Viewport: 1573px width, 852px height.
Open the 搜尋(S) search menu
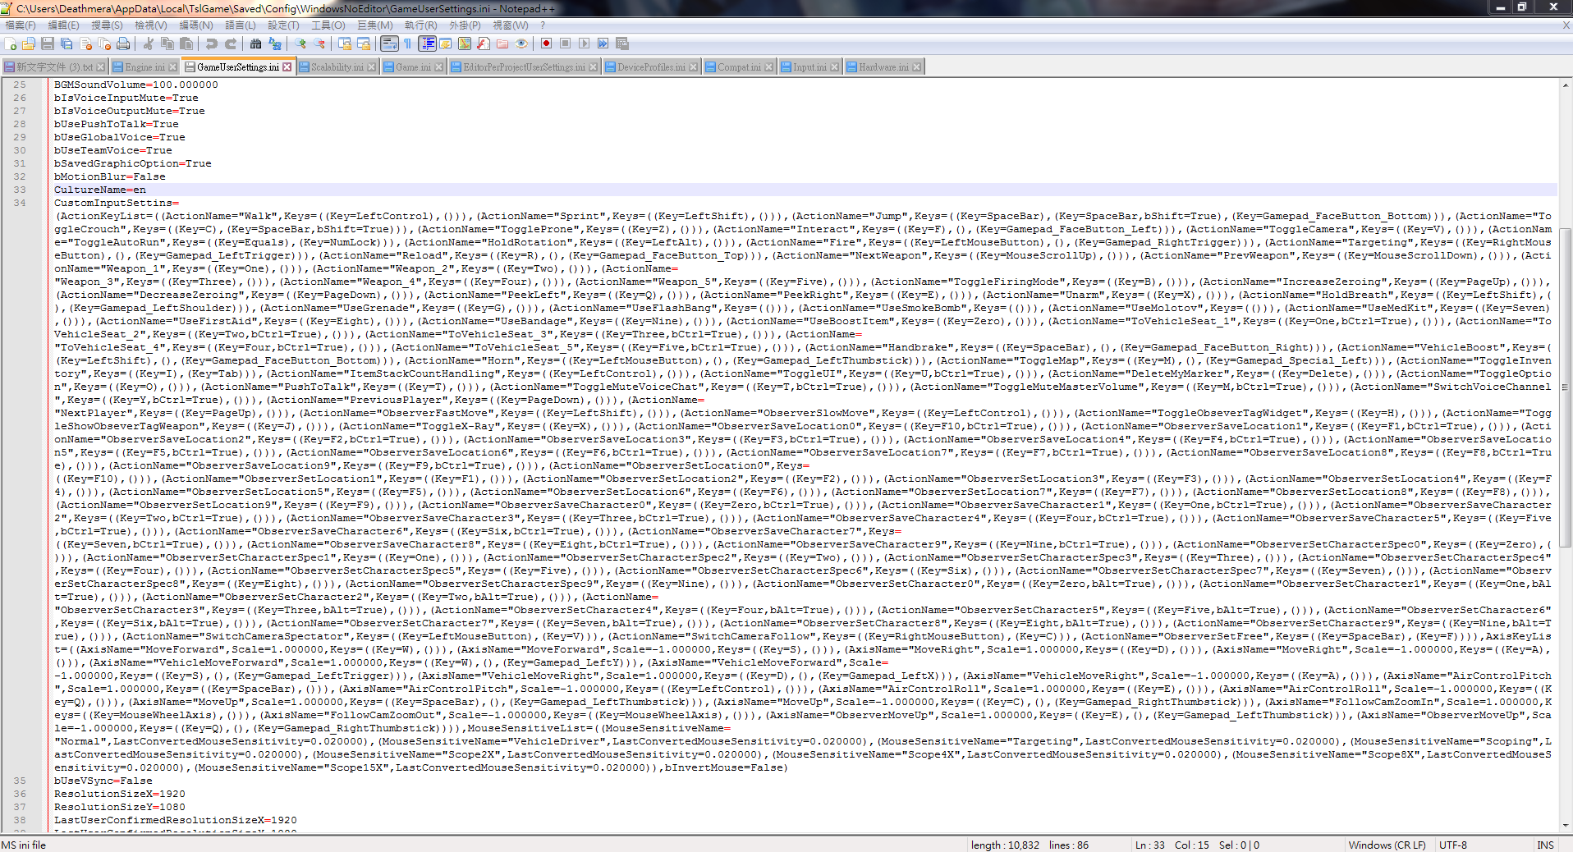[108, 25]
